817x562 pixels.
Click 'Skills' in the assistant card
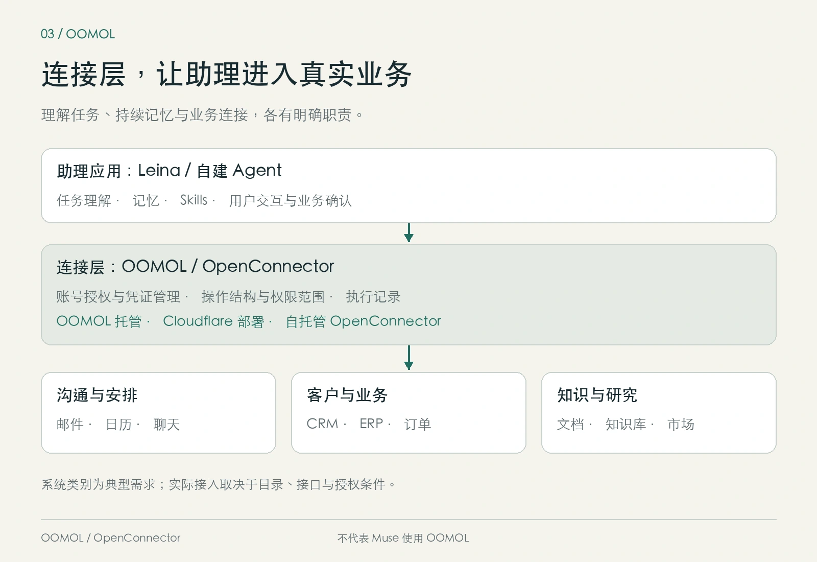click(194, 200)
